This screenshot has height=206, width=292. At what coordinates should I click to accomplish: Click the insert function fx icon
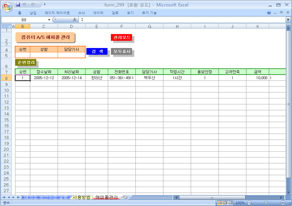click(x=74, y=20)
